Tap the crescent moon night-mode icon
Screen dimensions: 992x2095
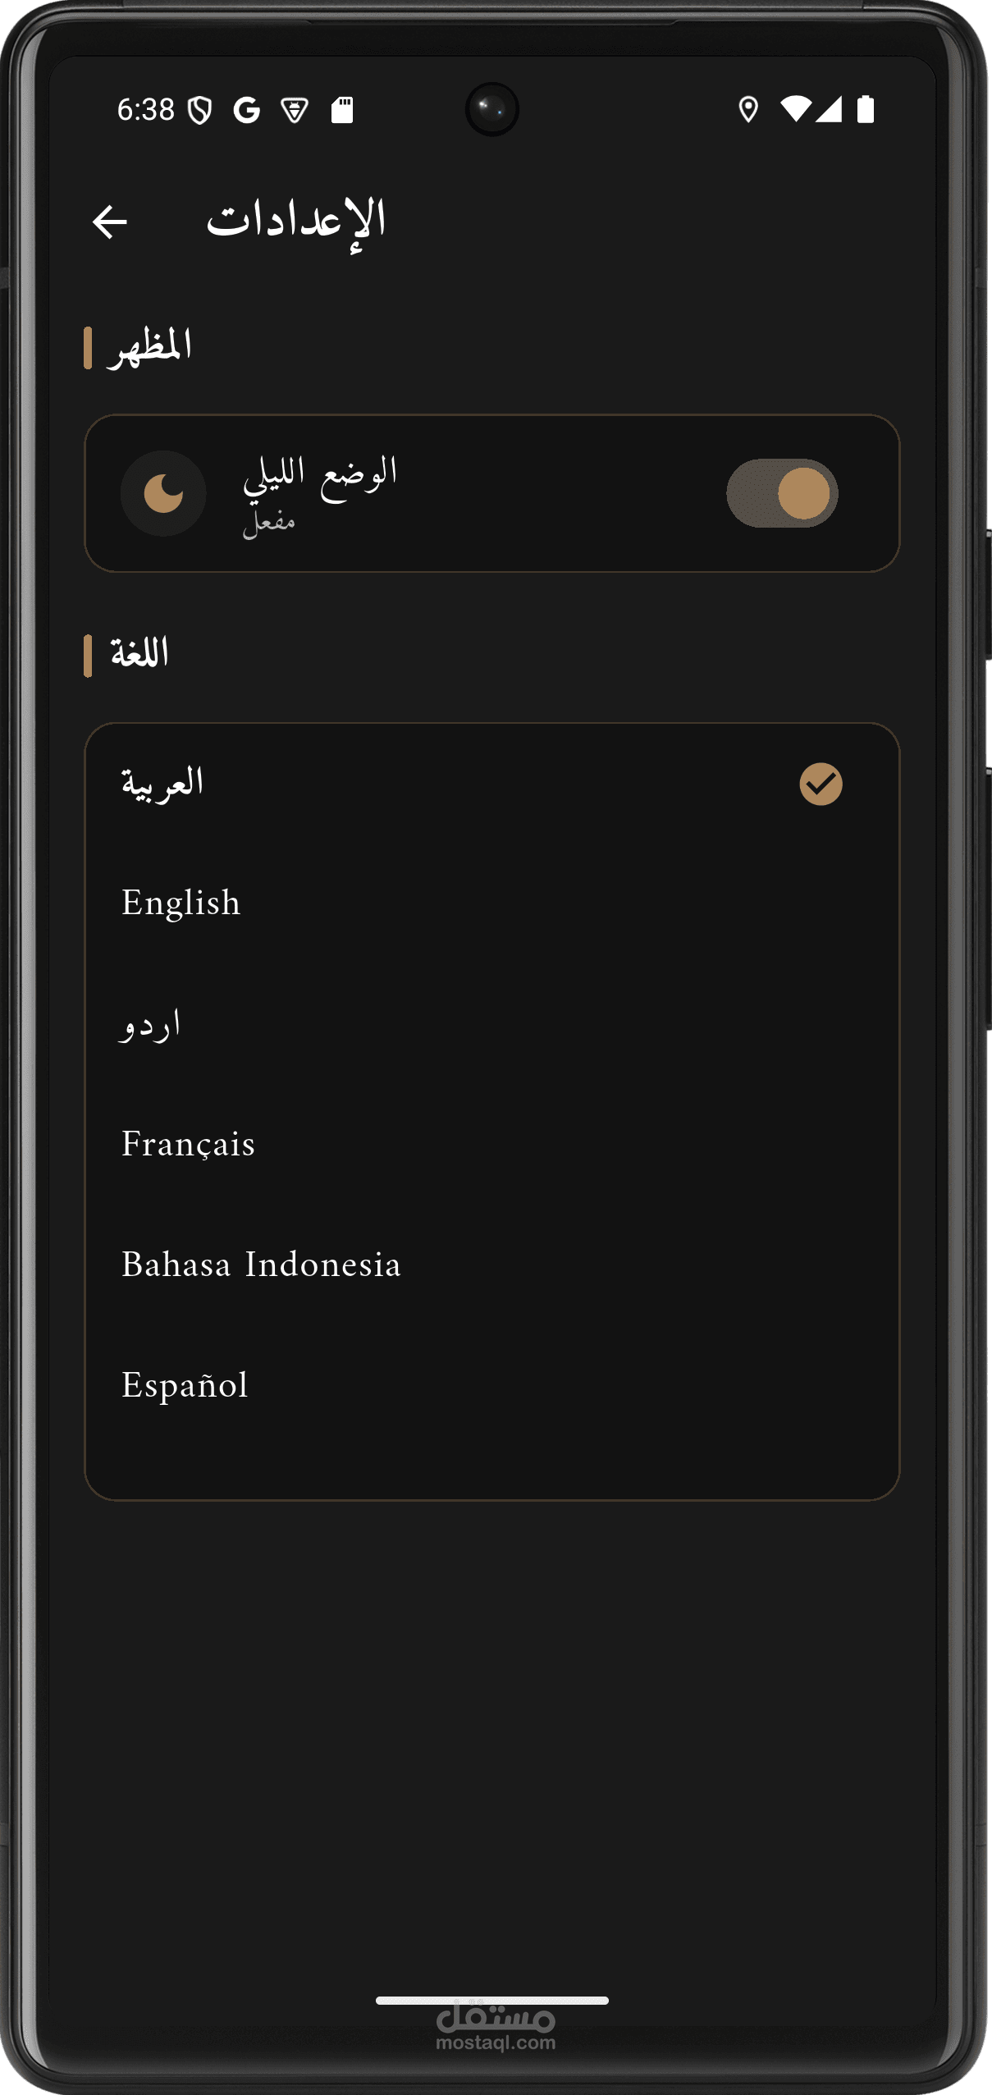click(x=163, y=494)
